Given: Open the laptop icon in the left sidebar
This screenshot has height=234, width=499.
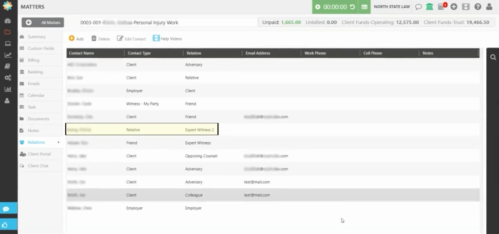Looking at the screenshot, I should click(x=8, y=43).
